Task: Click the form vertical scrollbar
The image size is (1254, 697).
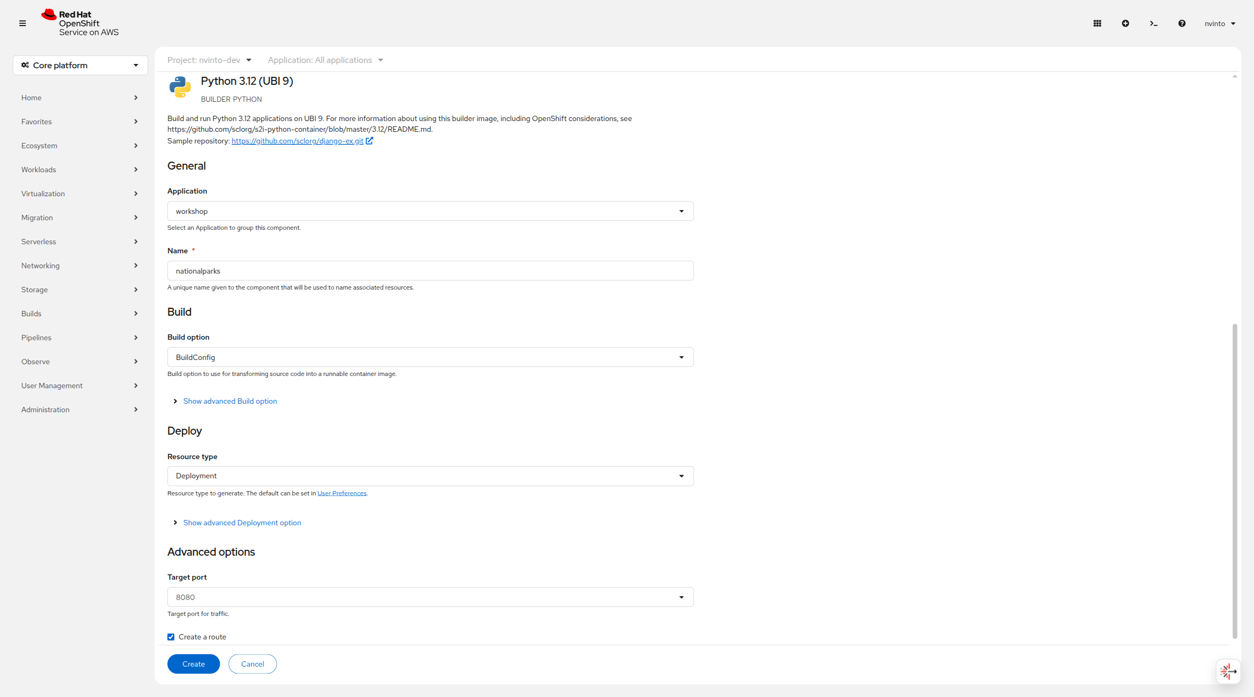Action: coord(1235,481)
